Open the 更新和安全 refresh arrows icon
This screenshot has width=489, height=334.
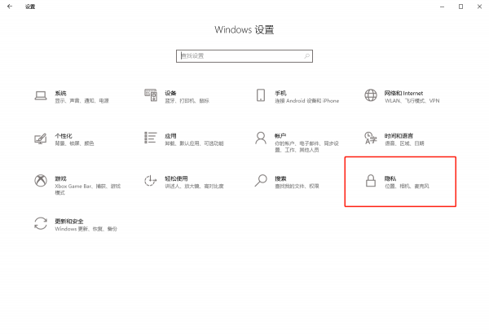(x=41, y=223)
